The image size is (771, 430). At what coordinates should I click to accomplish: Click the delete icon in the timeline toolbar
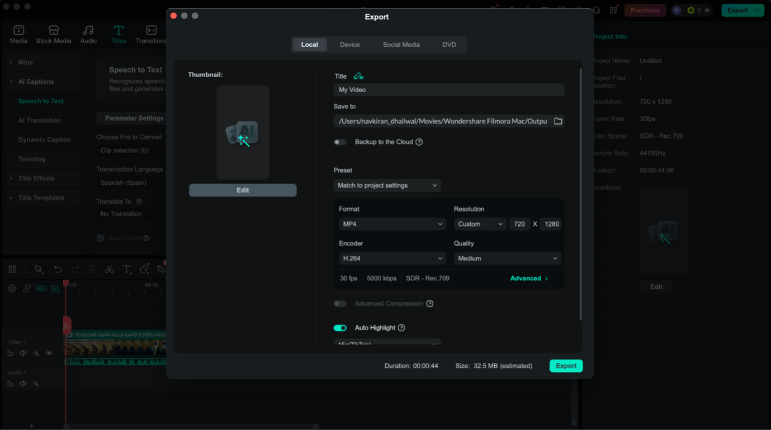pos(92,269)
